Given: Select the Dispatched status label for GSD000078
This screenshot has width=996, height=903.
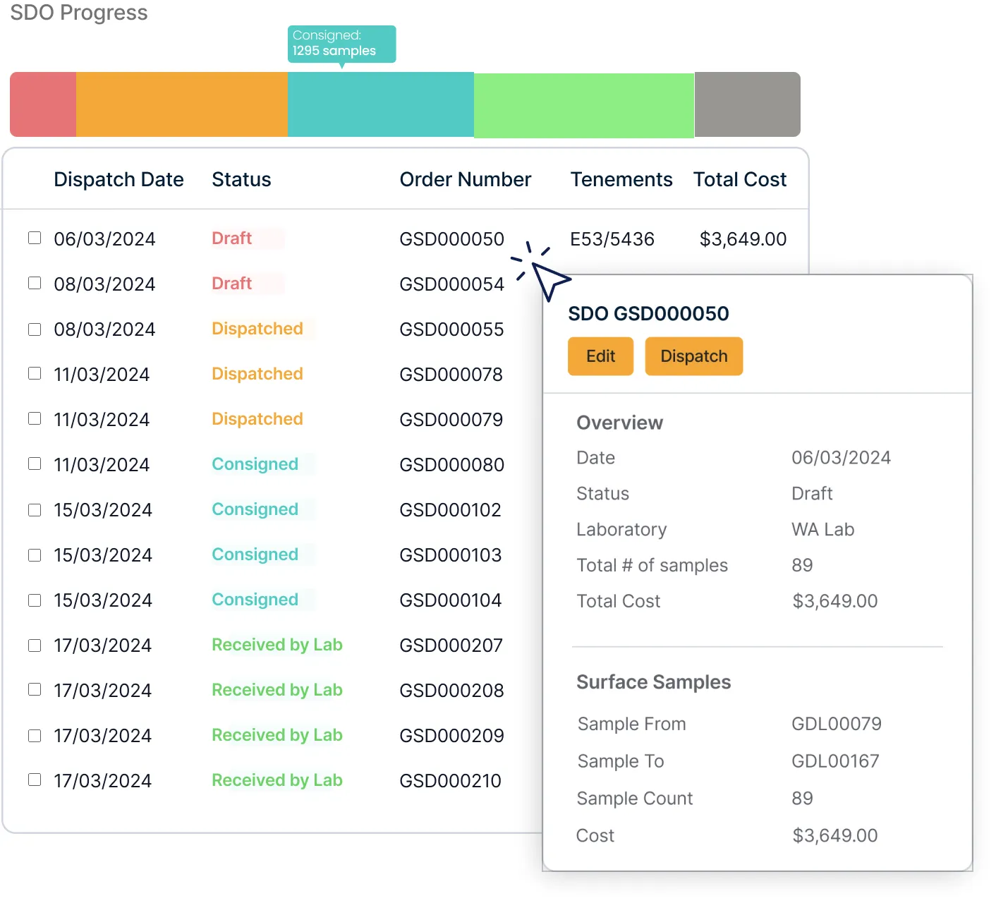Looking at the screenshot, I should tap(257, 374).
